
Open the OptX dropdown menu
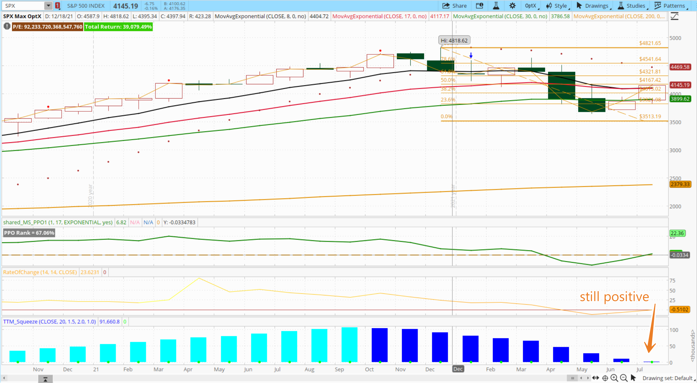click(x=531, y=6)
